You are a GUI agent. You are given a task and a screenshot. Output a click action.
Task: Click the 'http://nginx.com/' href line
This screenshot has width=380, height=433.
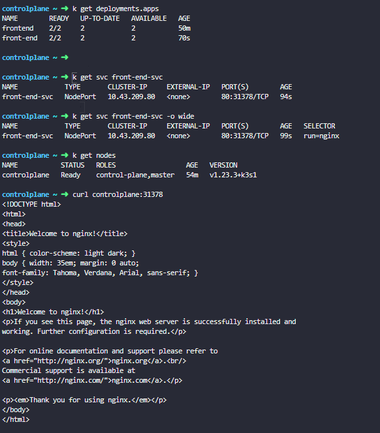(x=92, y=381)
